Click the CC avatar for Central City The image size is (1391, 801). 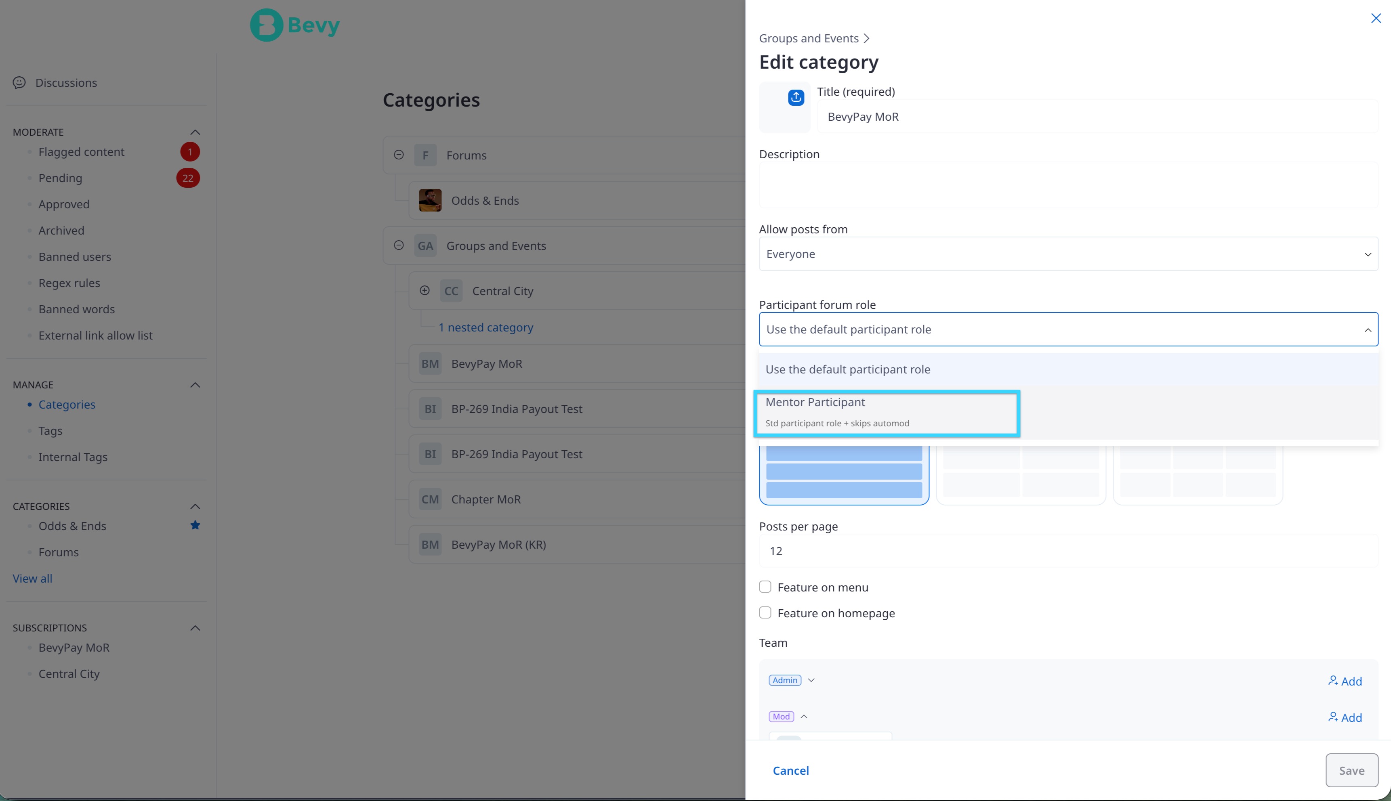tap(451, 291)
